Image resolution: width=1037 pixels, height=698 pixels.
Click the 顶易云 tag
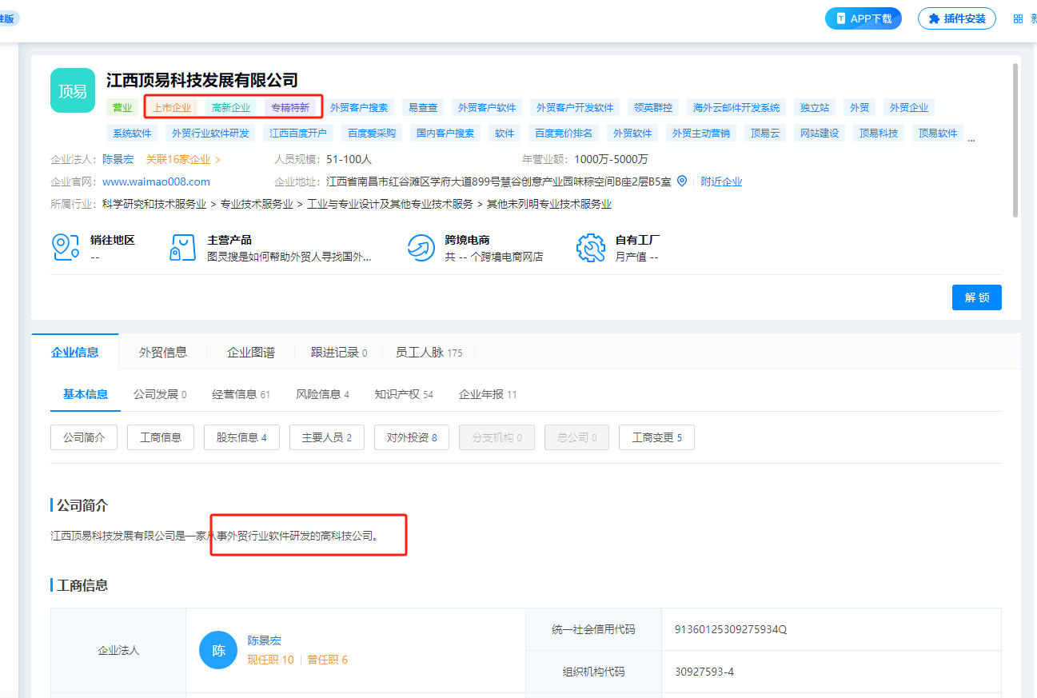764,134
